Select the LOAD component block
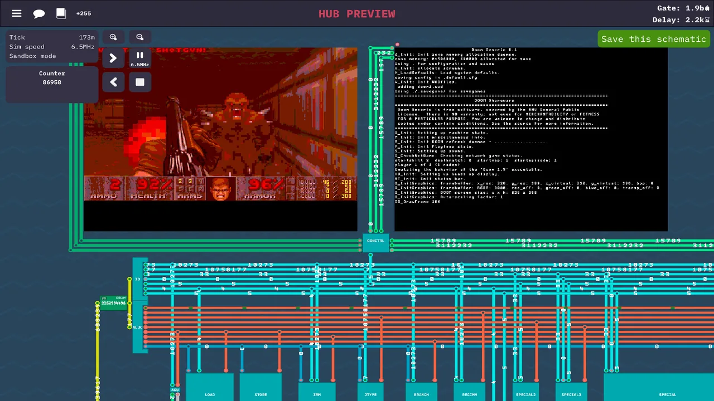This screenshot has height=401, width=714. click(210, 388)
